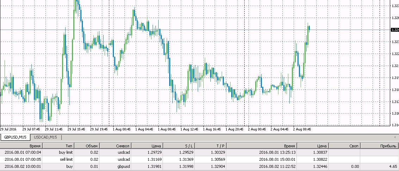Screen dimensions: 399x171
Task: Click the stop loss value 1.31369
Action: tap(186, 160)
